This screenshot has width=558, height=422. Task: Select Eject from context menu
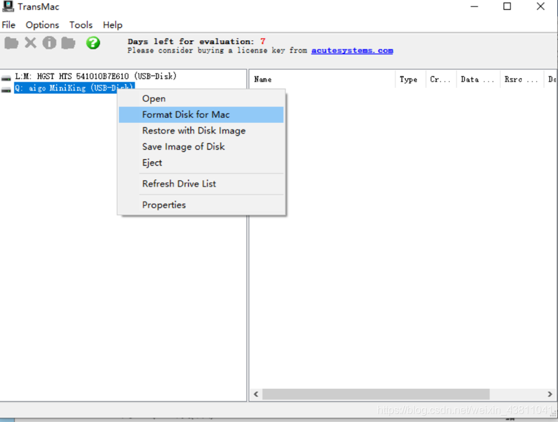[201, 162]
